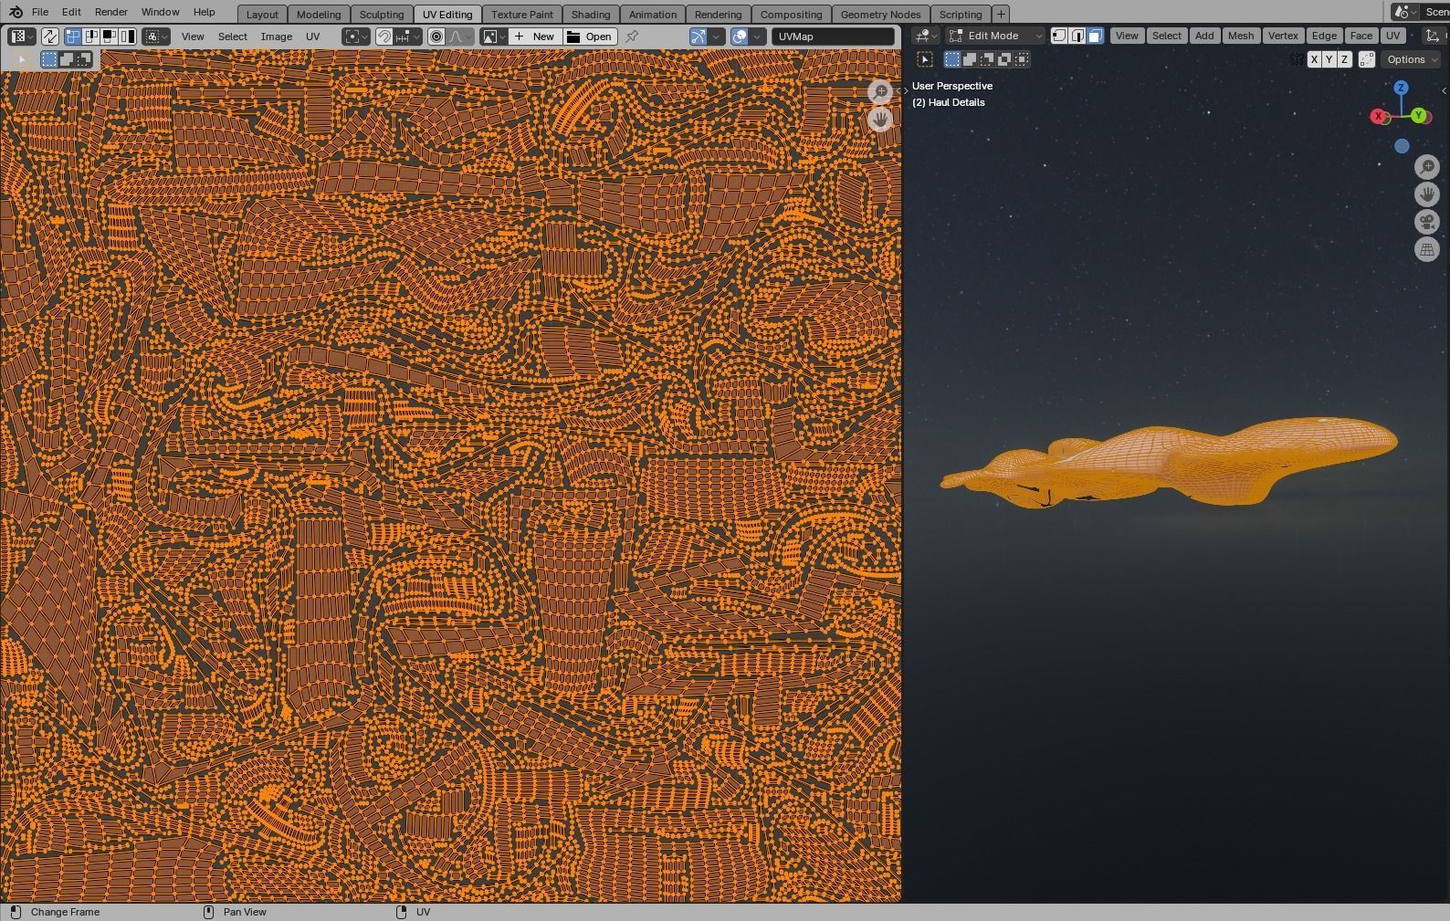Open the 3D viewport editor type dropdown
The image size is (1450, 921).
click(x=926, y=36)
